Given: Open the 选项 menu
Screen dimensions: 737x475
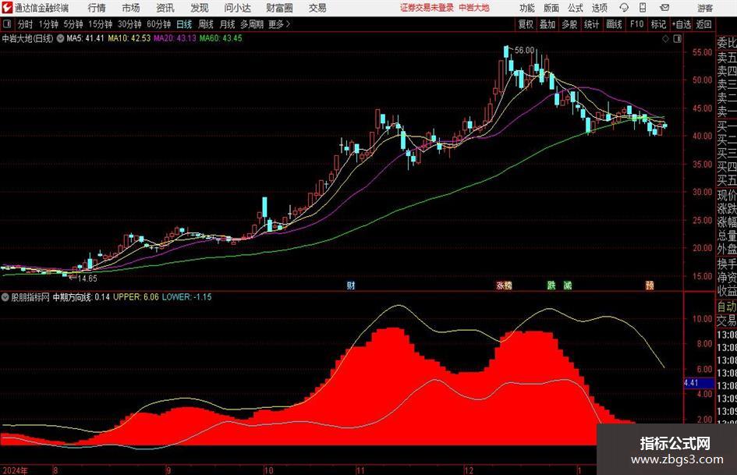Looking at the screenshot, I should (600, 8).
